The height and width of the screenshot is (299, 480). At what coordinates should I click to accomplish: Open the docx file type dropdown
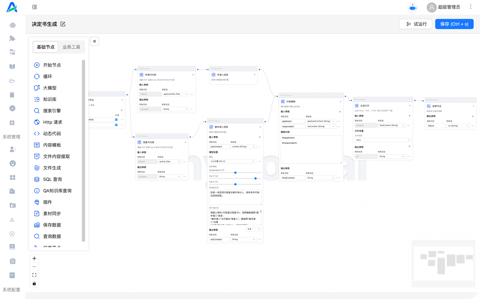pos(383,140)
